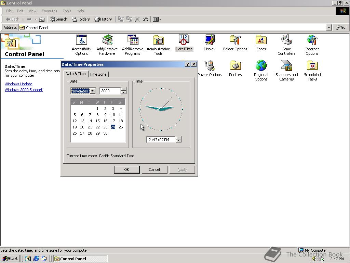Viewport: 350px width, 263px height.
Task: Click the Address field Control Panel
Action: pos(173,27)
